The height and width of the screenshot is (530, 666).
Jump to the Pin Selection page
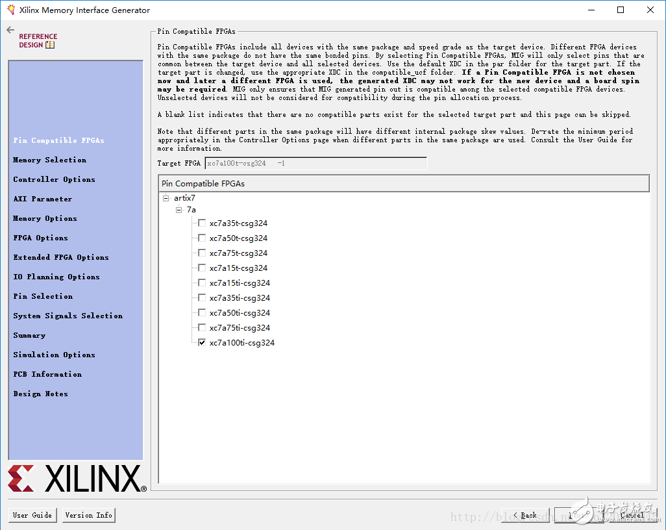point(43,296)
